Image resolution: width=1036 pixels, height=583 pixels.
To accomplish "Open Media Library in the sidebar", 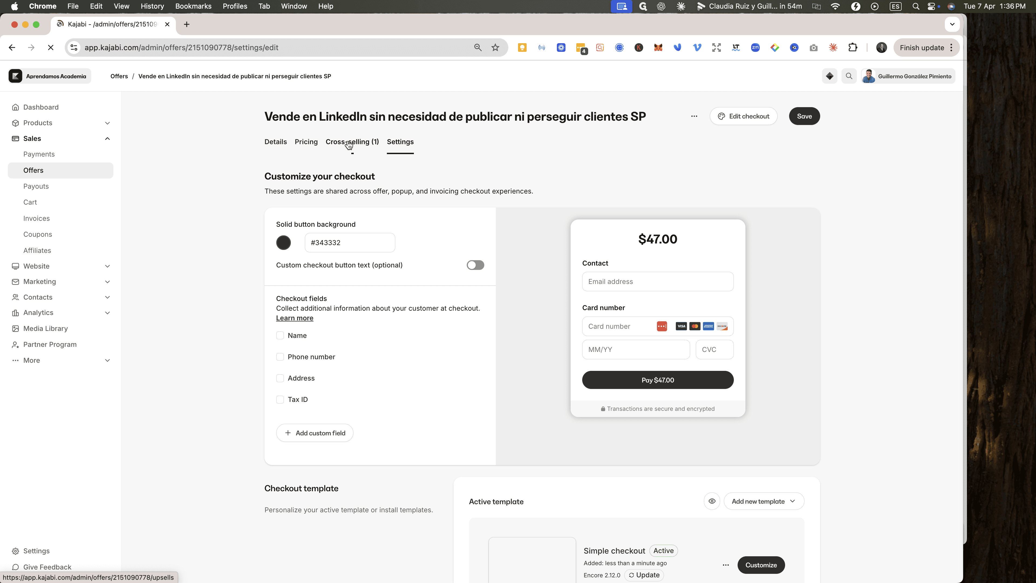I will coord(45,328).
